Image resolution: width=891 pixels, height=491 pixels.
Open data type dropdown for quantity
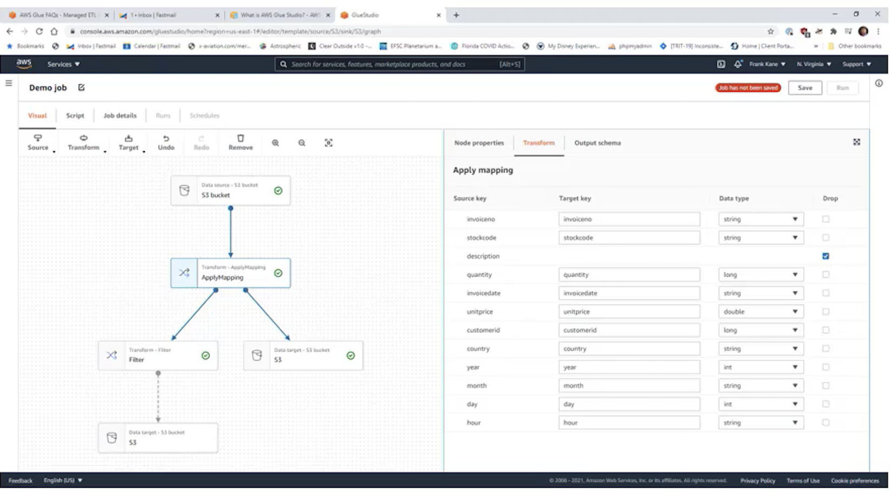pyautogui.click(x=761, y=275)
